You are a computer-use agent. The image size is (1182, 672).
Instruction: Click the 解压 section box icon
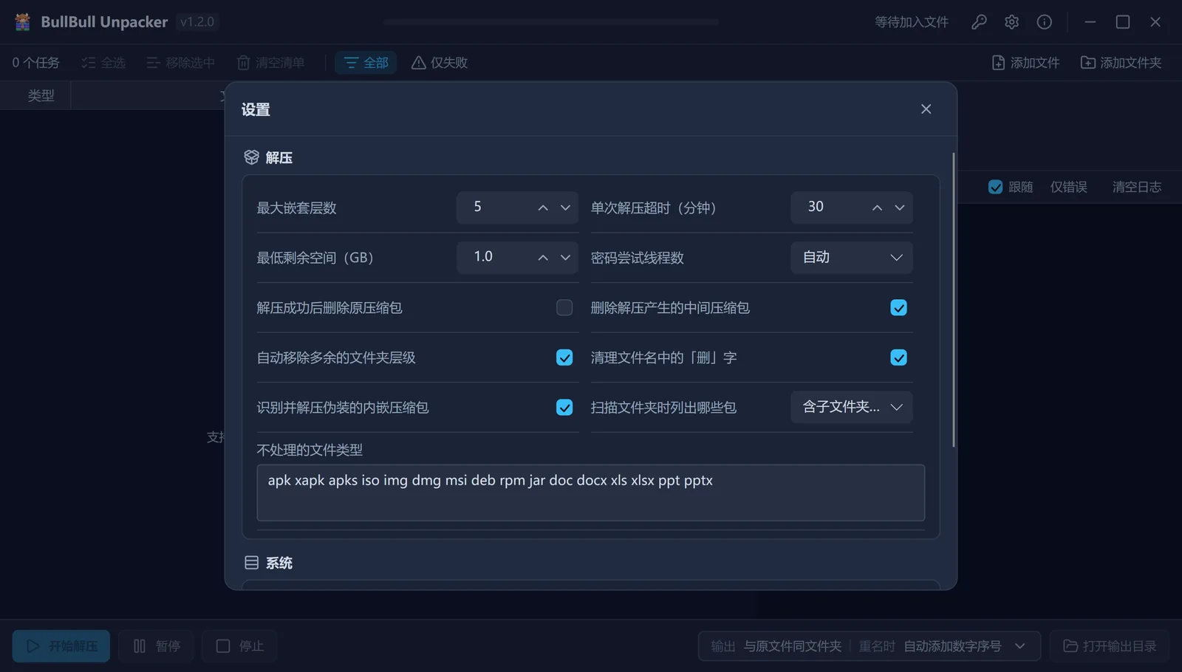click(x=251, y=157)
